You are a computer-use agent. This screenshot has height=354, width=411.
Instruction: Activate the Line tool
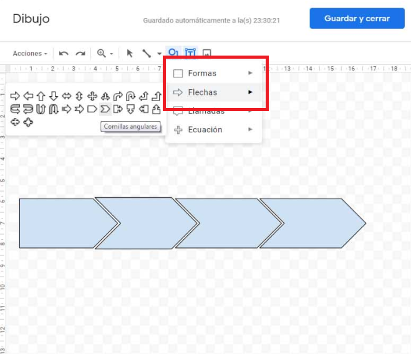click(147, 53)
